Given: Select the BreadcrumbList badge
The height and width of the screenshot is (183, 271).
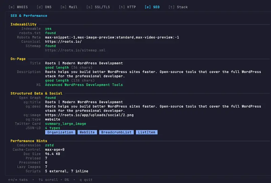Looking at the screenshot, I should coord(116,132).
